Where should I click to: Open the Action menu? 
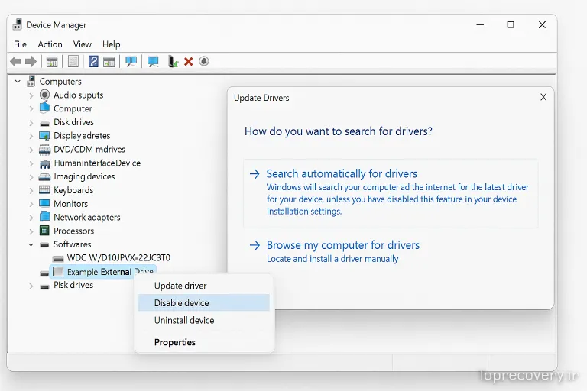point(50,44)
